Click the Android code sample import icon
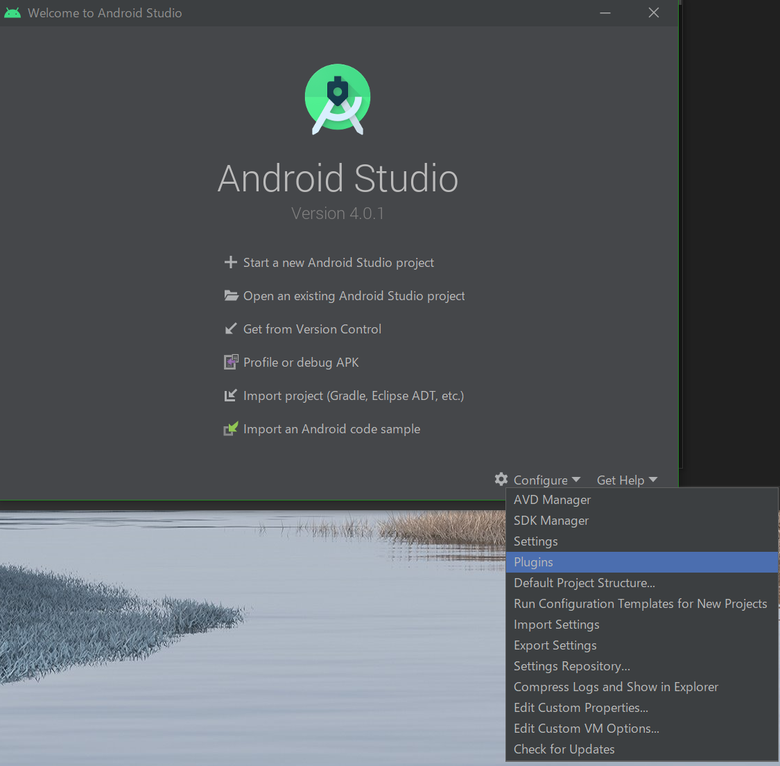This screenshot has height=766, width=780. point(230,428)
